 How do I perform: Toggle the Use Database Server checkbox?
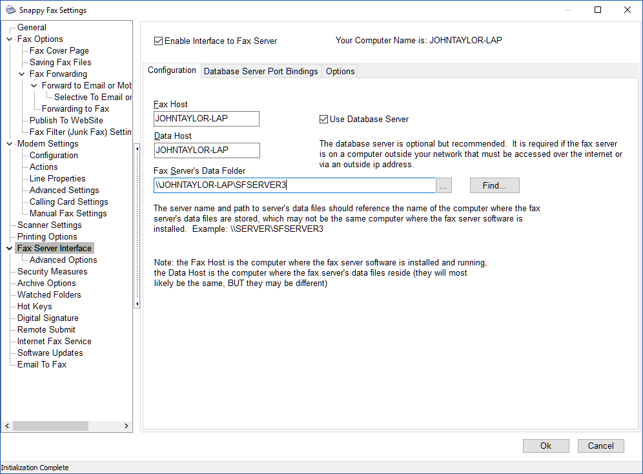tap(324, 119)
